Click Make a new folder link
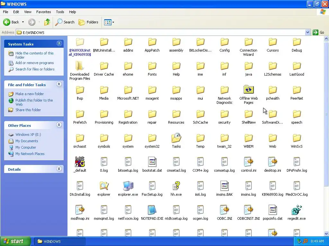This screenshot has height=246, width=329. pyautogui.click(x=30, y=94)
